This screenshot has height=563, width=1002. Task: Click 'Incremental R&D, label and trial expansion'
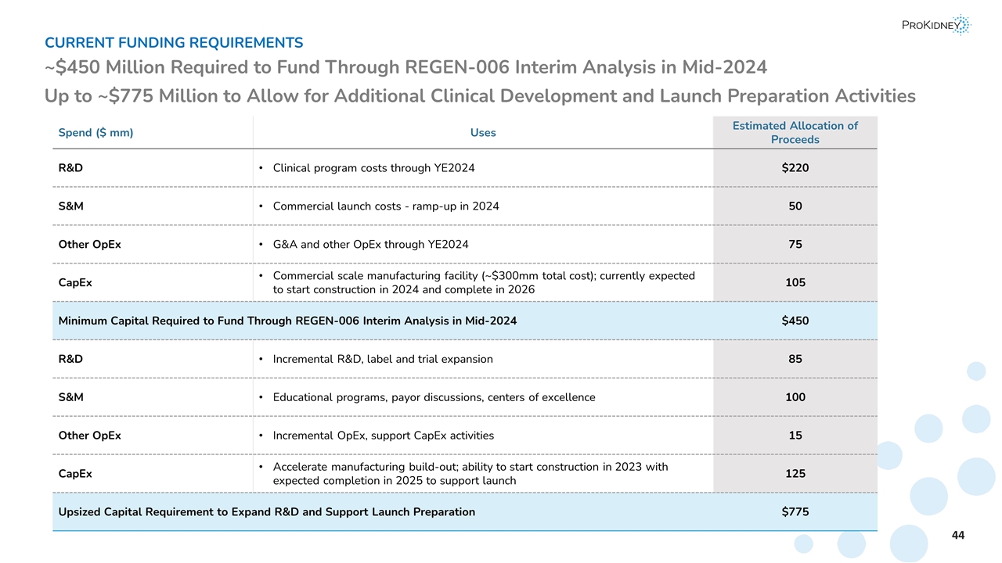(x=383, y=359)
